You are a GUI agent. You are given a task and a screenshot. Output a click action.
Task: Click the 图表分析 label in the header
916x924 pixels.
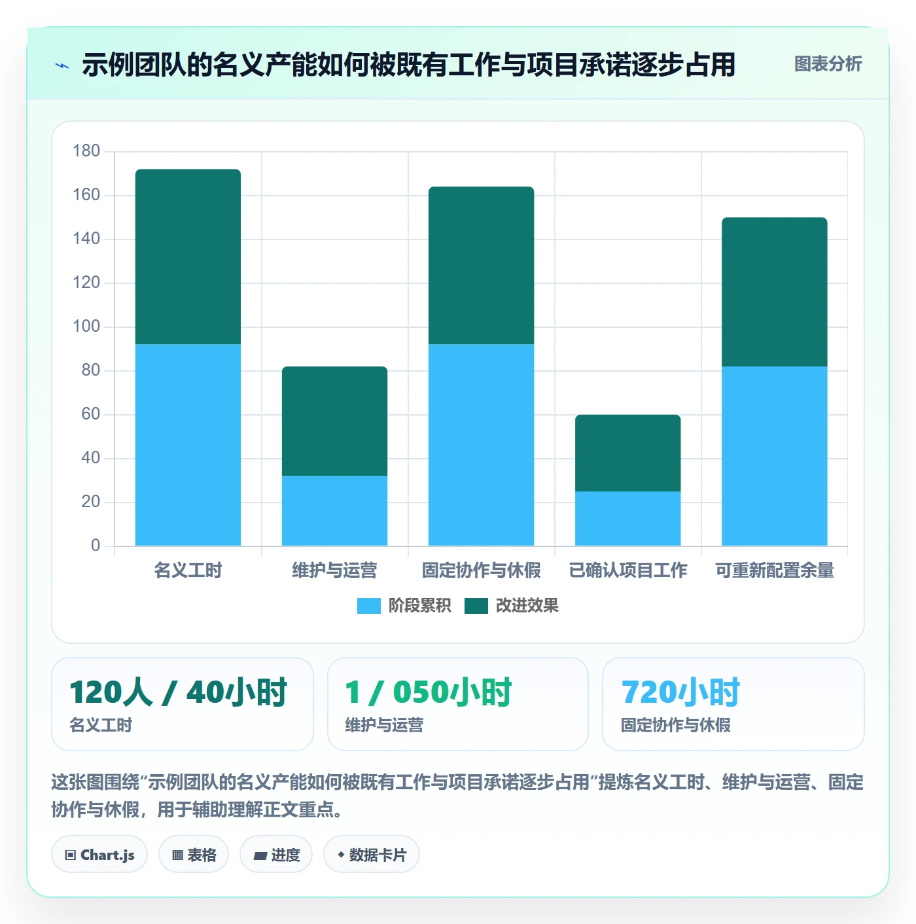pyautogui.click(x=828, y=64)
